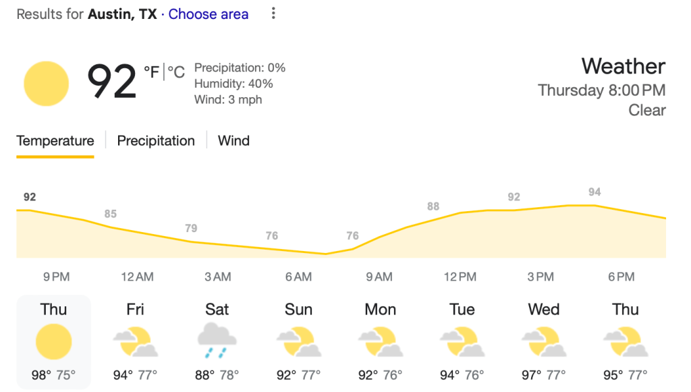Select Monday's partly cloudy forecast icon

[x=380, y=341]
